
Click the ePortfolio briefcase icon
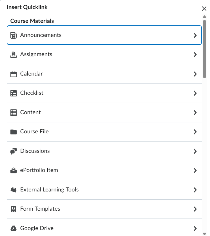[13, 171]
